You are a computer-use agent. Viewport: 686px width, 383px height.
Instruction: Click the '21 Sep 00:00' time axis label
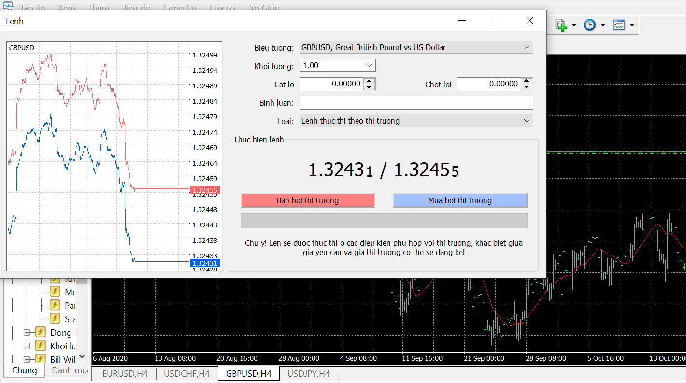(x=484, y=358)
